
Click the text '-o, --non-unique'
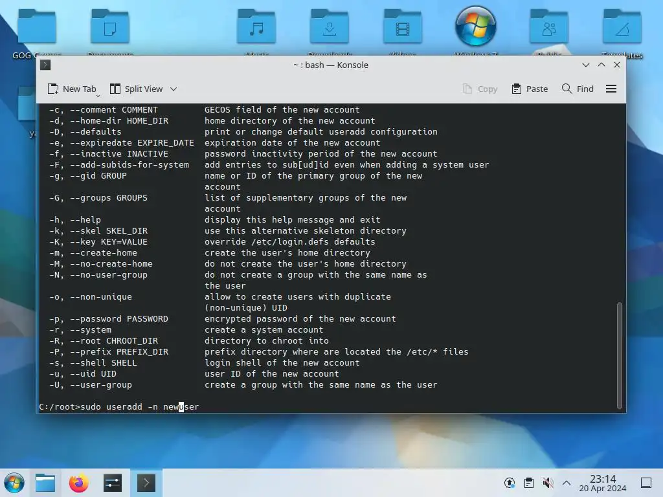91,296
